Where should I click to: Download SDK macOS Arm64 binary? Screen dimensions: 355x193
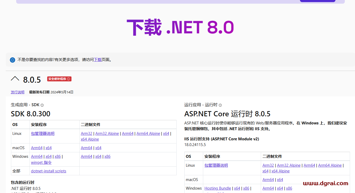pyautogui.click(x=87, y=148)
